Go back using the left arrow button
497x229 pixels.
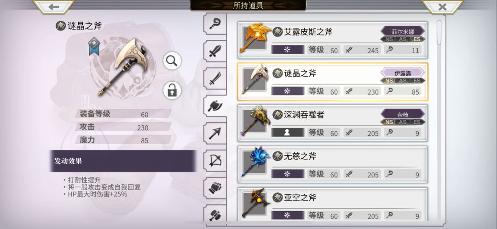point(54,6)
